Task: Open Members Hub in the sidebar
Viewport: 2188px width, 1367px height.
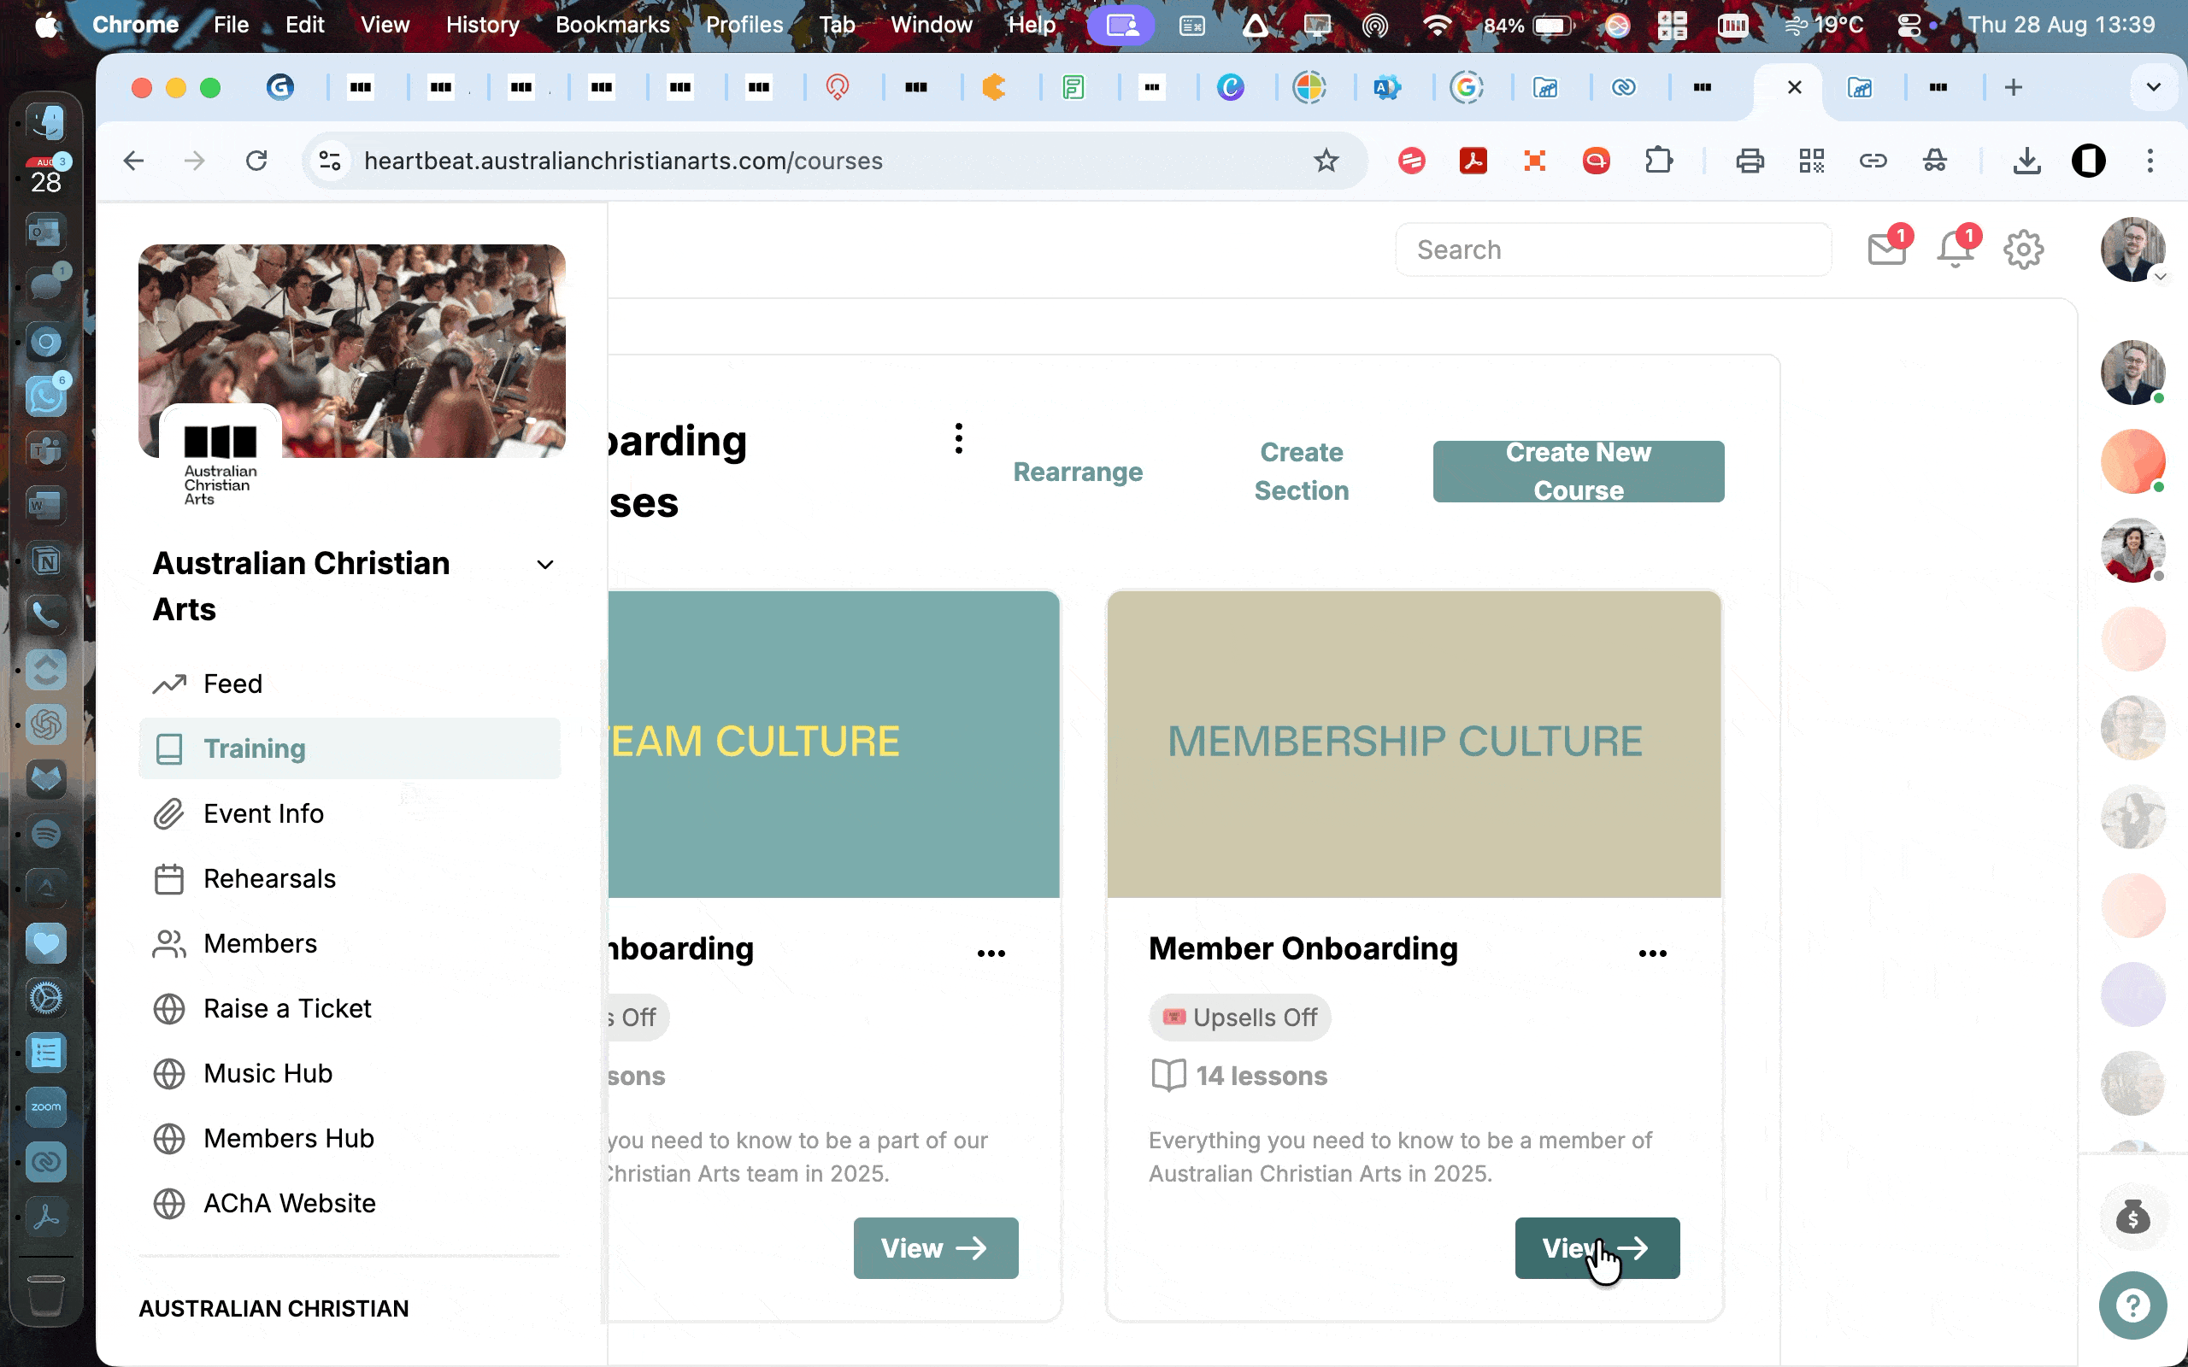Action: pyautogui.click(x=349, y=1138)
